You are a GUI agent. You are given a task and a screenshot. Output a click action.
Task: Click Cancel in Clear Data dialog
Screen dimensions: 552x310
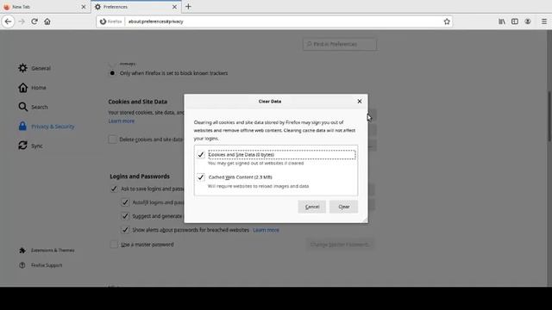pyautogui.click(x=312, y=207)
